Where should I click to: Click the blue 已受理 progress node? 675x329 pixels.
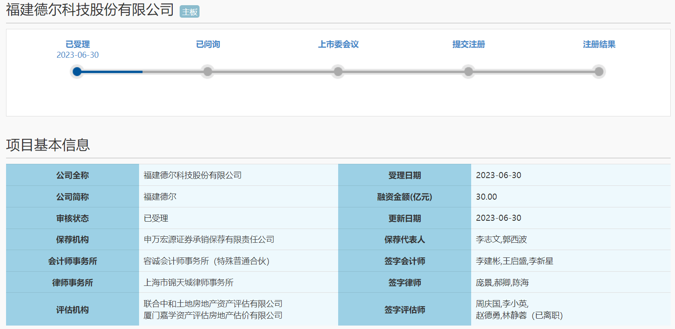[77, 72]
